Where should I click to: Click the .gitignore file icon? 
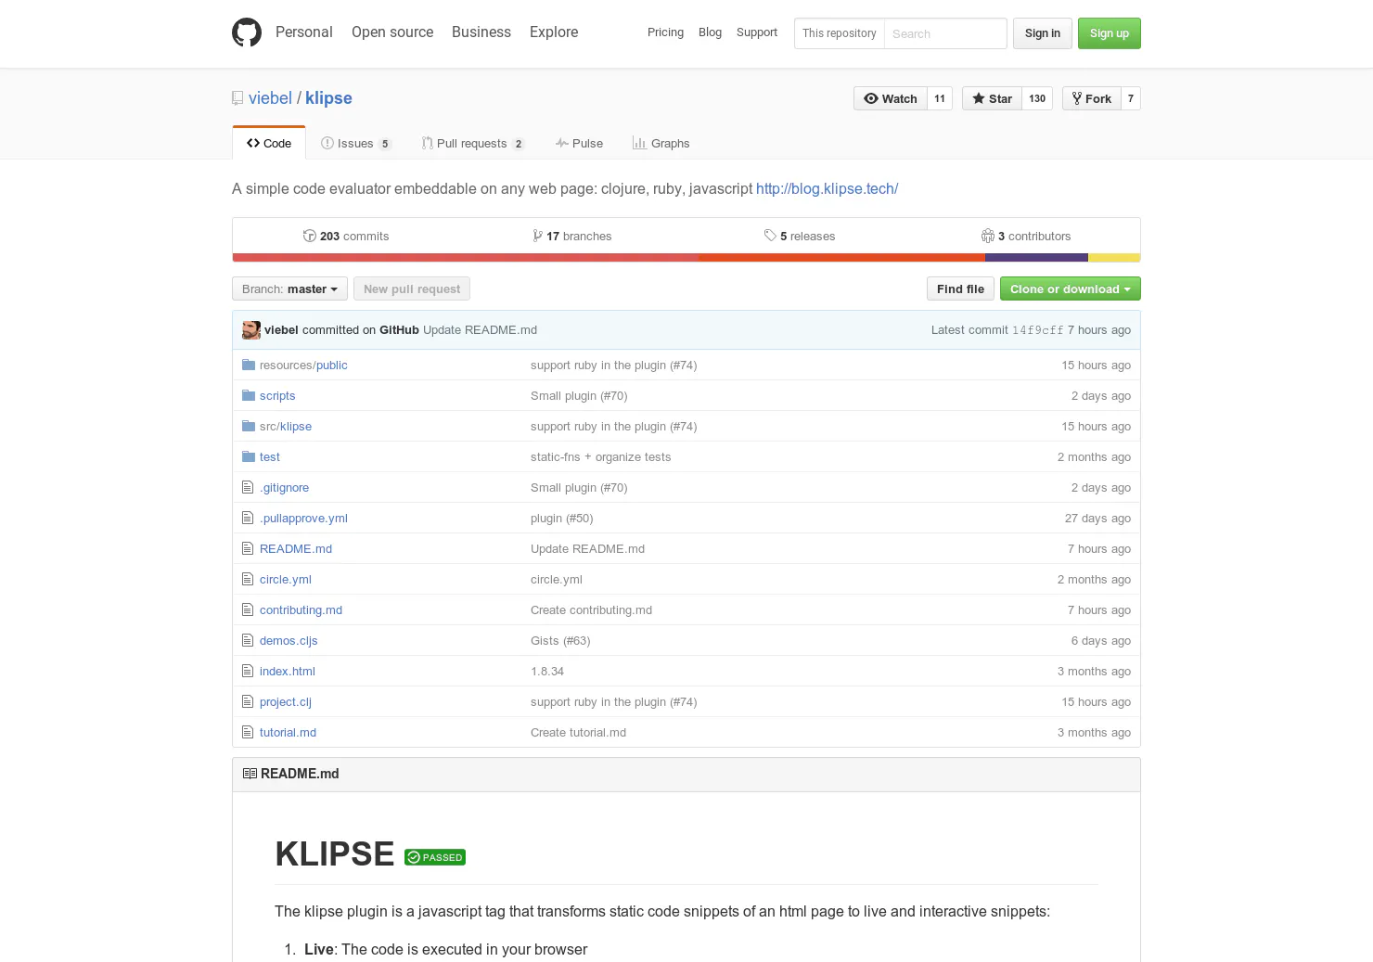tap(248, 487)
